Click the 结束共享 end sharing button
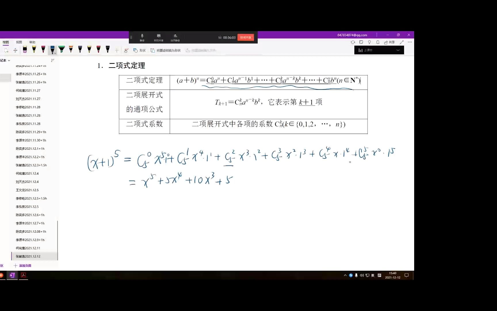 (x=246, y=37)
